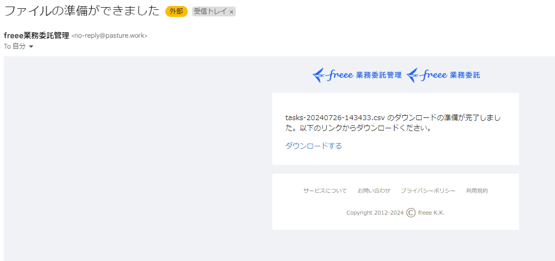Open the プライバシーポリシー footer link
Screen dimensions: 555x261
[x=428, y=191]
